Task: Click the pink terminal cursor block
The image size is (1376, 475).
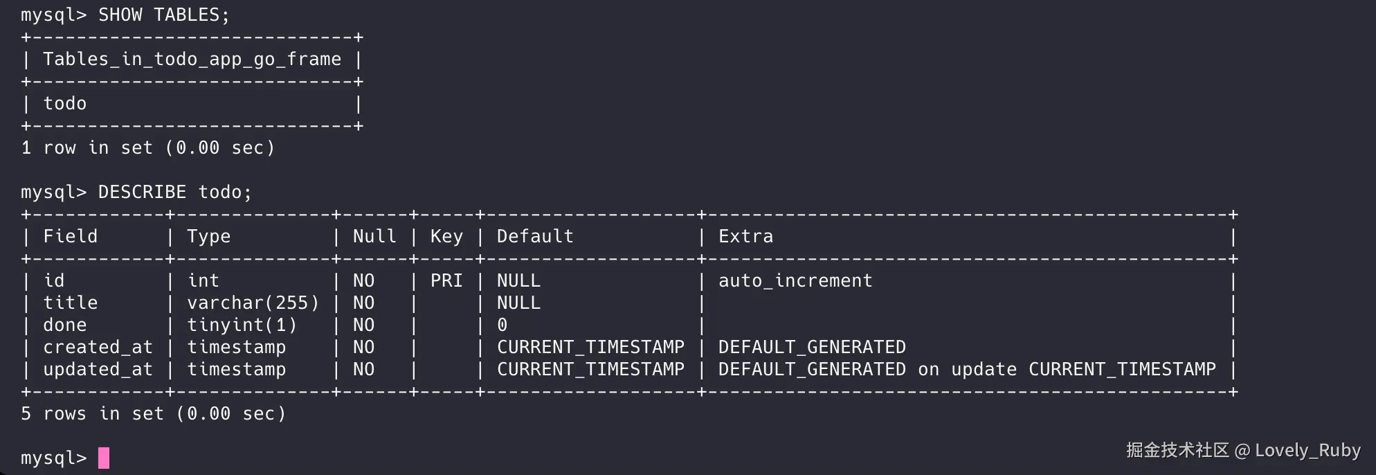Action: pyautogui.click(x=104, y=458)
